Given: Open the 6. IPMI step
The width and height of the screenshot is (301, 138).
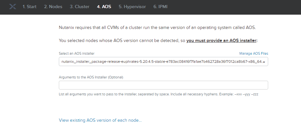Looking at the screenshot, I should (x=161, y=7).
